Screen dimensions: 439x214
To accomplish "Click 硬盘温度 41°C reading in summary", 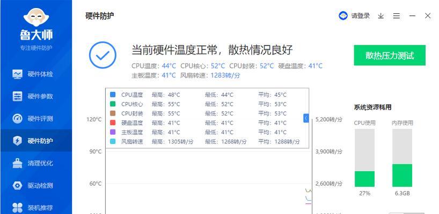I will point(301,66).
